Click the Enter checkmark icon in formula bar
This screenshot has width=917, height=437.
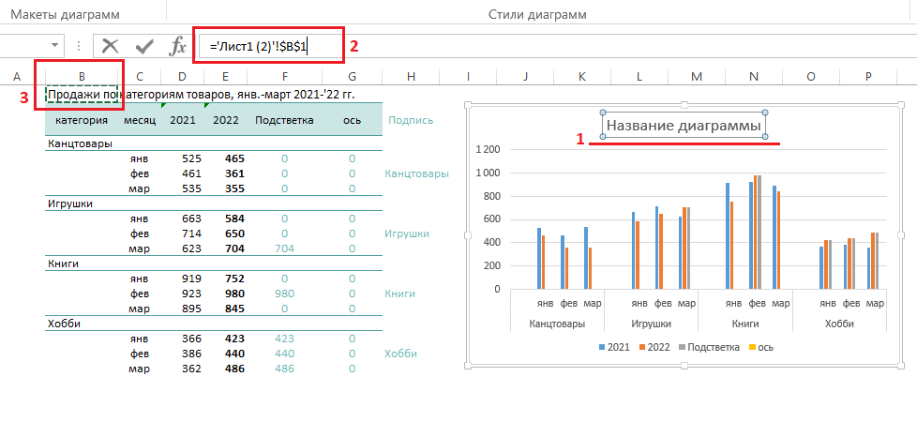143,46
